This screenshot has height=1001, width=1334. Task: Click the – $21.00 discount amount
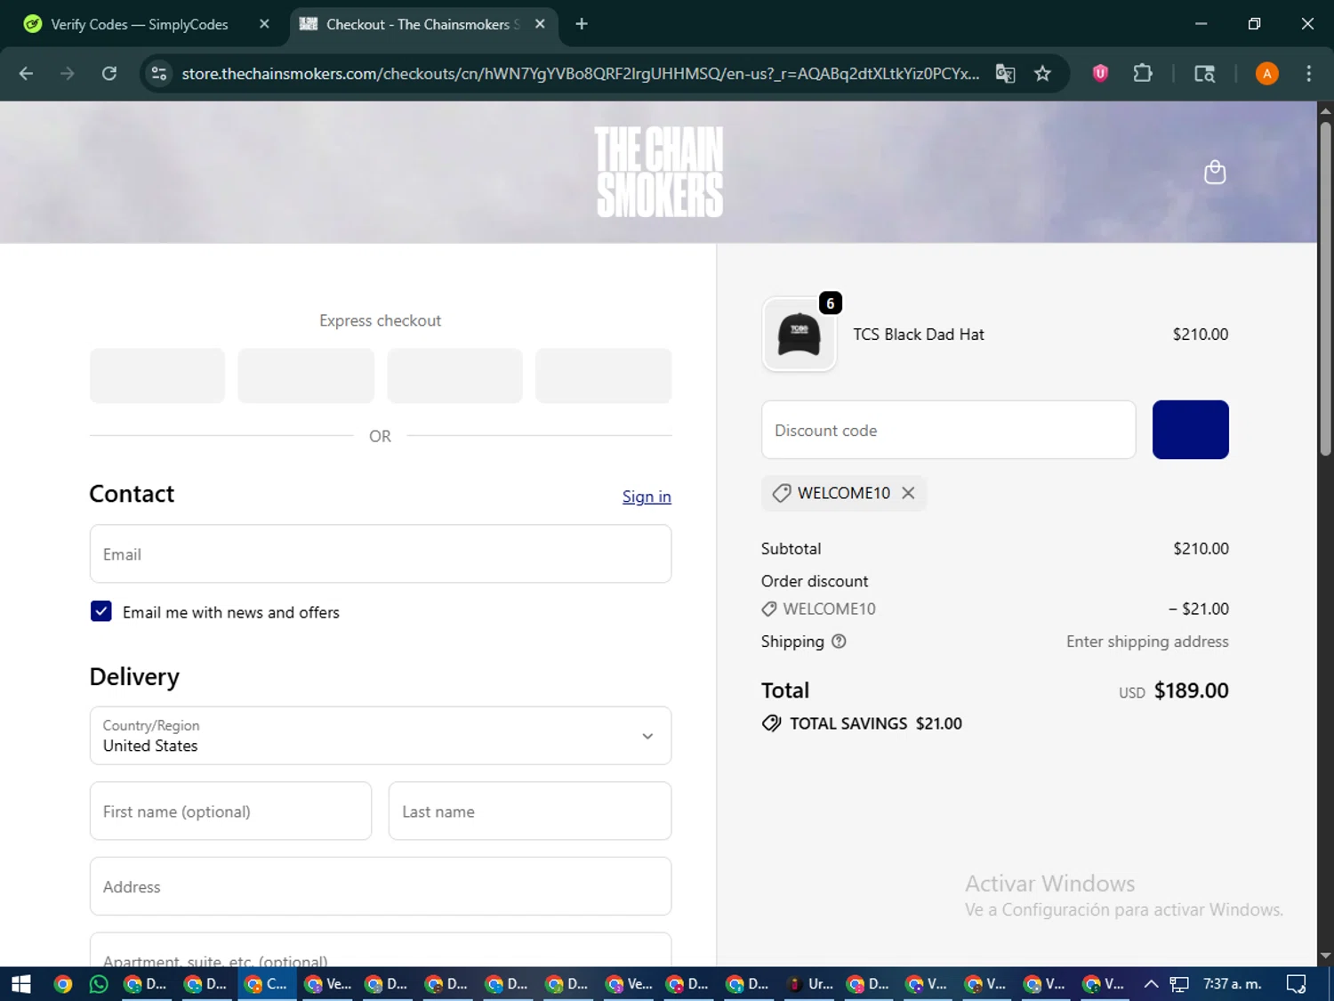point(1198,609)
